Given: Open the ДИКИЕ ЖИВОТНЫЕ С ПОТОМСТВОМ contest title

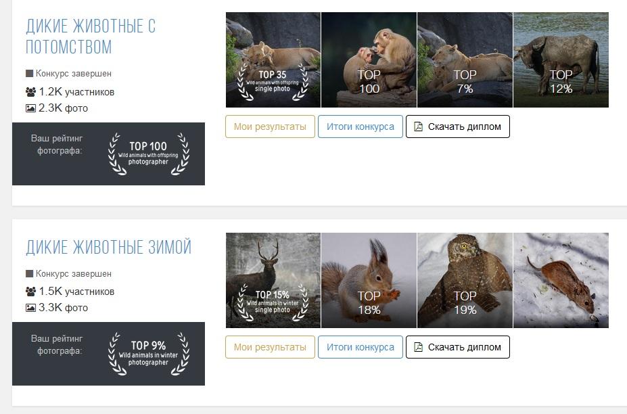Looking at the screenshot, I should tap(91, 37).
